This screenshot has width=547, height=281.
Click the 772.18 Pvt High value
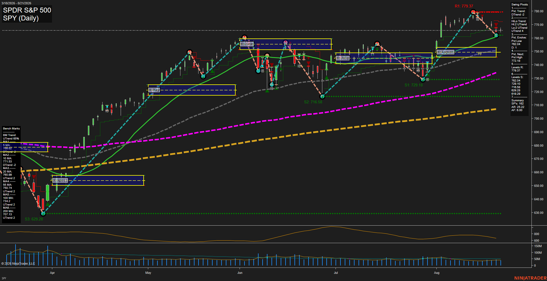pos(516,61)
